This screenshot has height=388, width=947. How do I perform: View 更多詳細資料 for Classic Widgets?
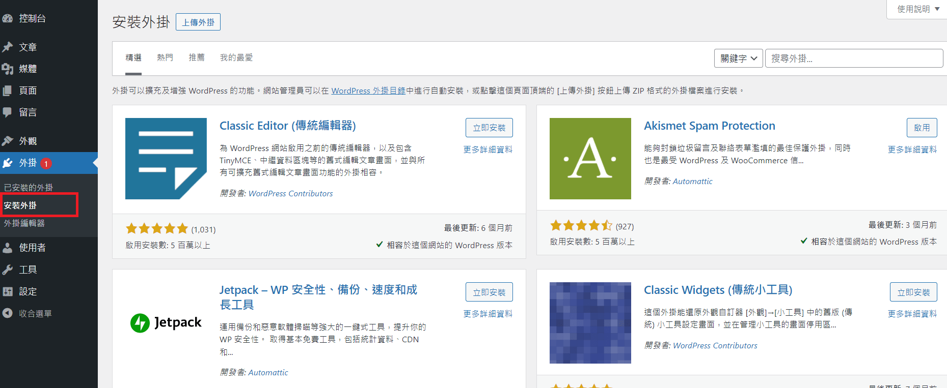point(912,314)
